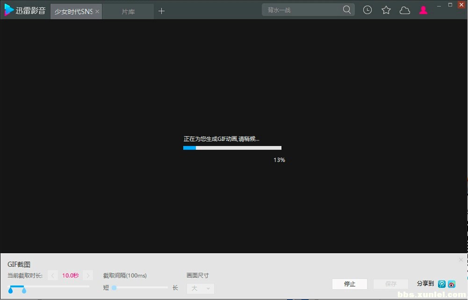Increase capture duration with right arrow
The width and height of the screenshot is (468, 300).
tap(88, 276)
